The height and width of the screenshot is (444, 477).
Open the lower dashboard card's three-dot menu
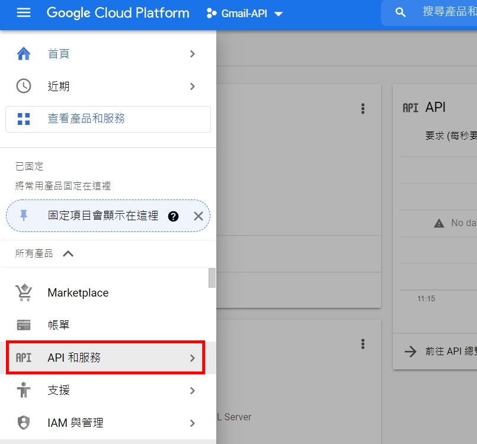point(363,344)
